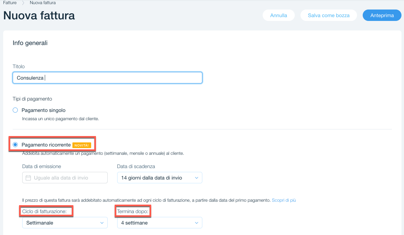Click the orange NOVITÀ! badge
Screen dimensions: 404x235
pos(82,145)
